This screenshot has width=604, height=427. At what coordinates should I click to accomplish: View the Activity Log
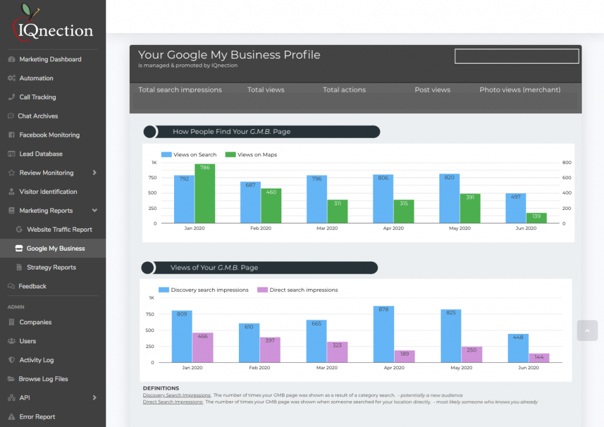(36, 360)
